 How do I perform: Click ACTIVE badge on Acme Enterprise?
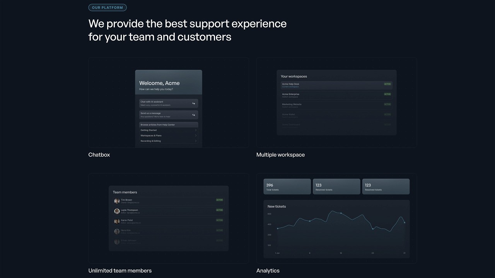(387, 94)
